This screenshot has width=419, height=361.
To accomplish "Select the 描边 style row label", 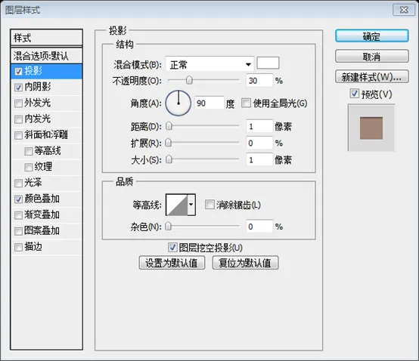I will 33,247.
